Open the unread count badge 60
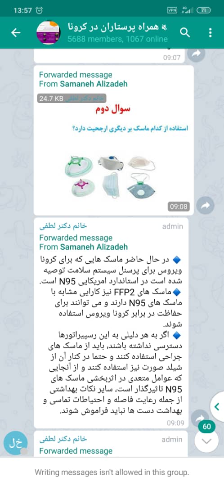The image size is (224, 486). click(206, 427)
